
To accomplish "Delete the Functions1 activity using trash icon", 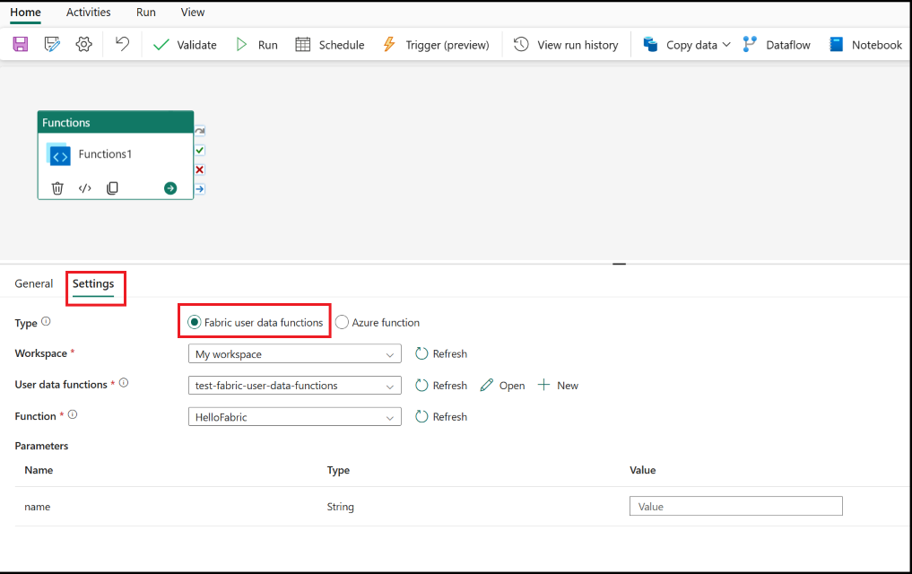I will (57, 187).
